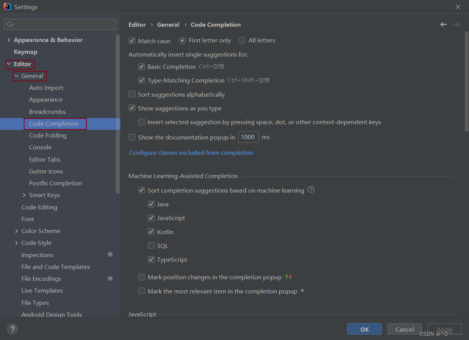
Task: Select Postfix Completion settings
Action: click(55, 183)
